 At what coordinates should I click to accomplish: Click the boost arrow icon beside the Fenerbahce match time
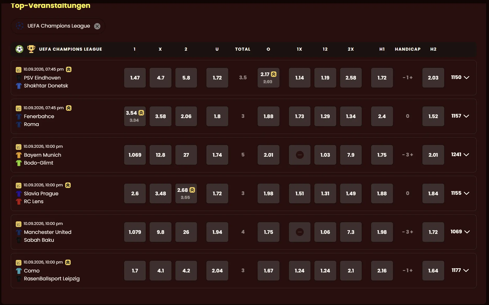69,108
